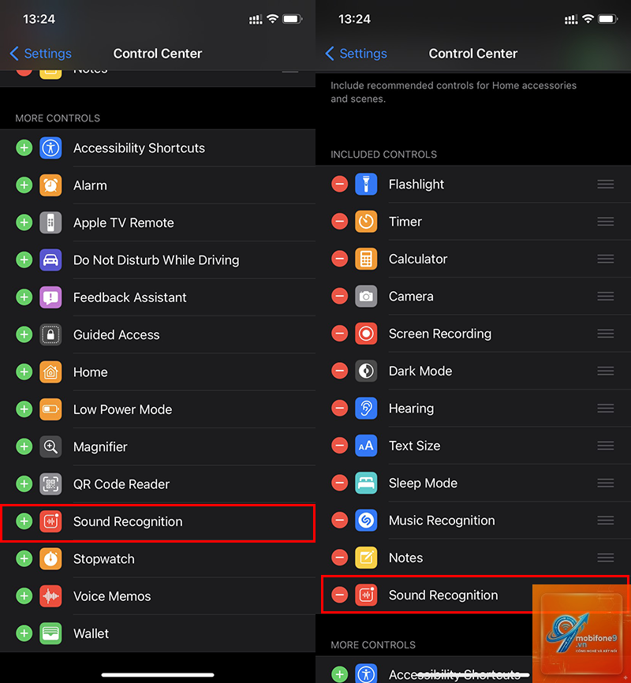
Task: Add Do Not Disturb While Driving control
Action: [24, 260]
